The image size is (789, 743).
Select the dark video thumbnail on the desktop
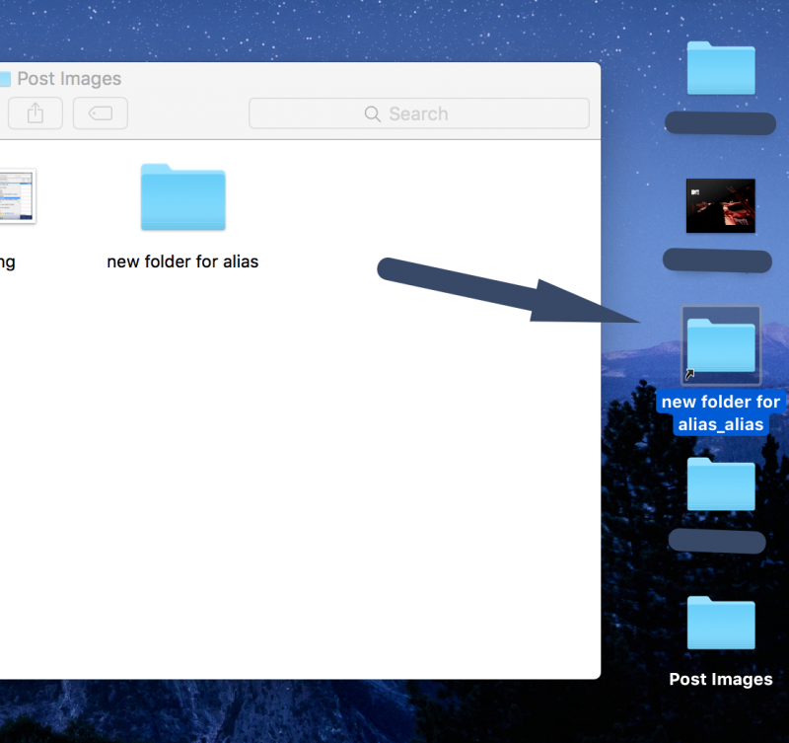point(721,206)
